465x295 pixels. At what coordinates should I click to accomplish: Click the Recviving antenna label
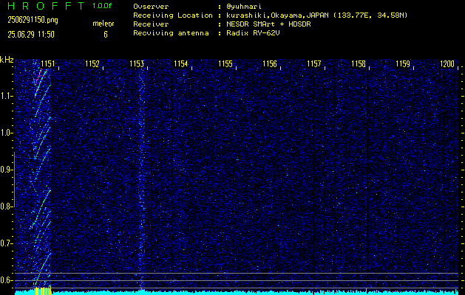click(x=171, y=33)
